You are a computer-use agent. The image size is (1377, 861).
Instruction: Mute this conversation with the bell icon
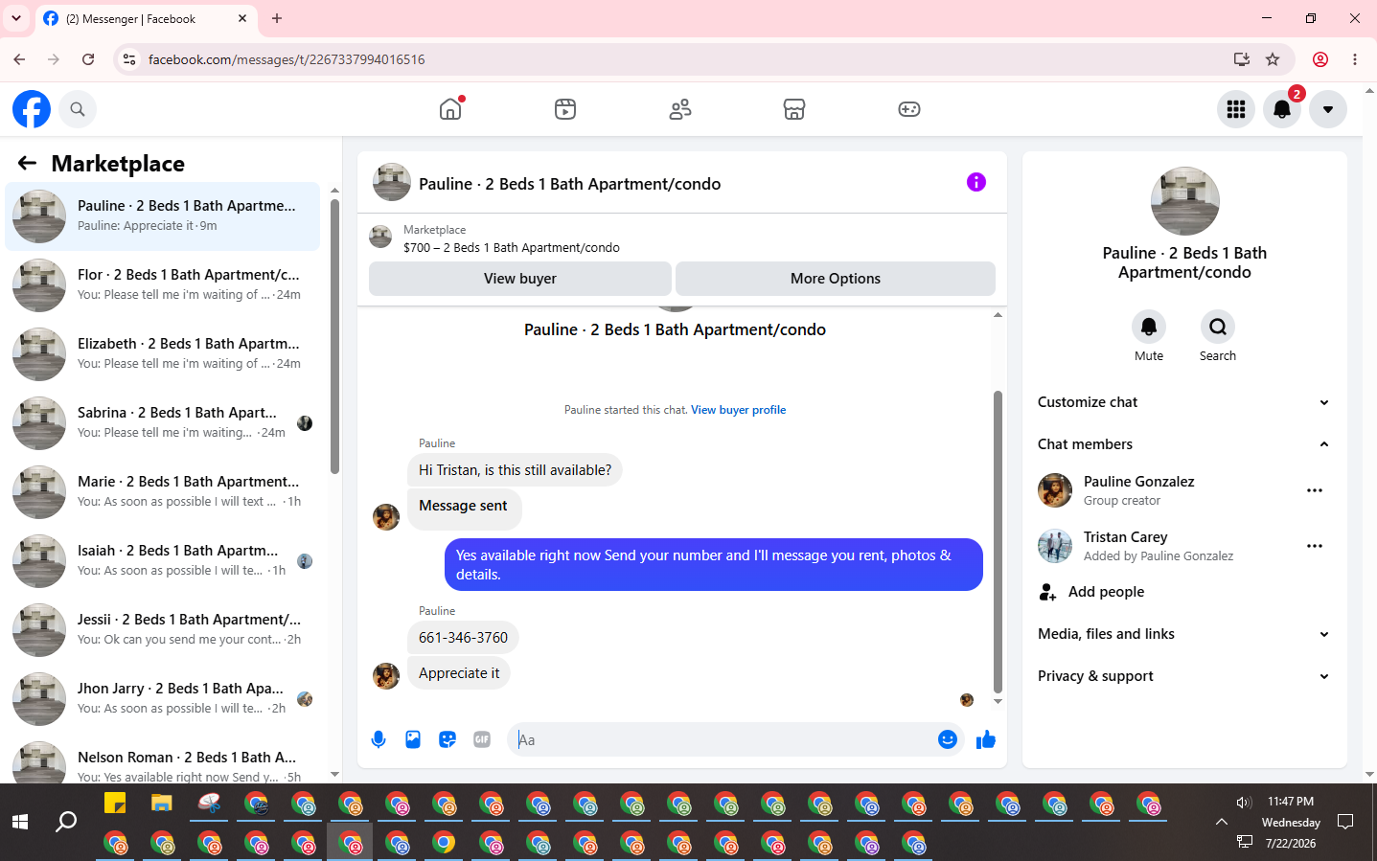click(1149, 327)
